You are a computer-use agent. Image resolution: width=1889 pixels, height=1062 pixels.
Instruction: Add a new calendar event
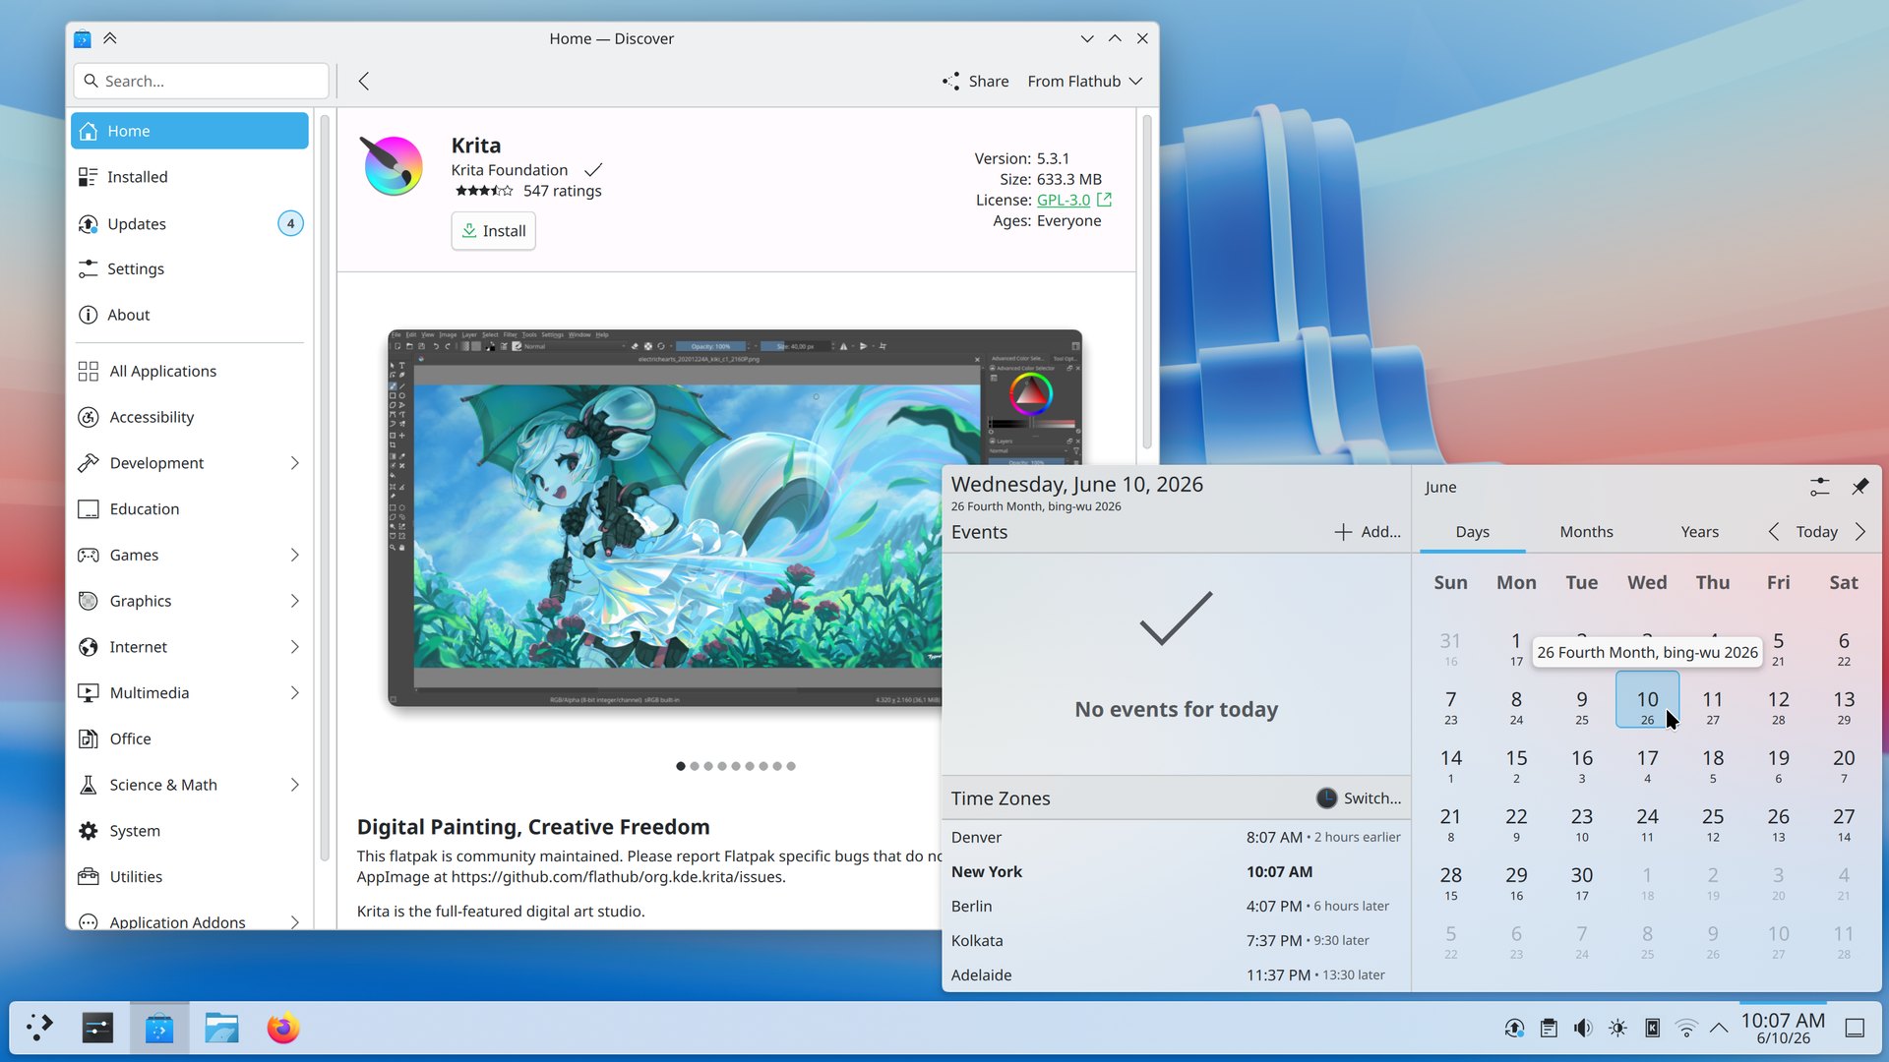pyautogui.click(x=1368, y=532)
